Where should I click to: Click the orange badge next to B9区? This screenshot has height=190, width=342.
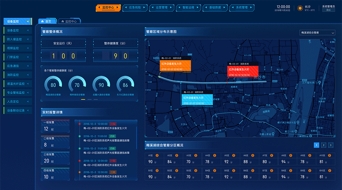tap(310, 171)
